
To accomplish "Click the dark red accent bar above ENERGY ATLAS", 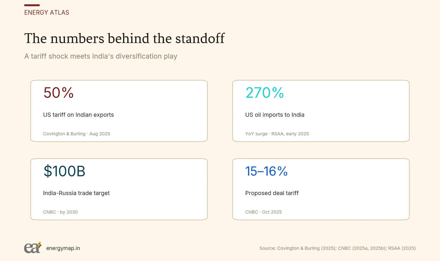I will pos(32,5).
